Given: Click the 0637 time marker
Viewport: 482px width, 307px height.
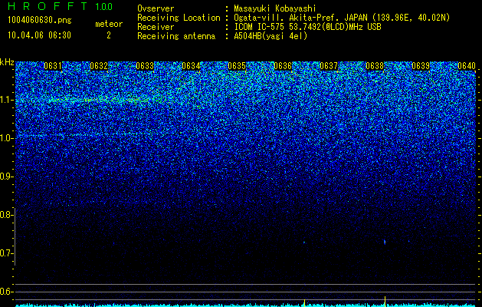Looking at the screenshot, I should [329, 66].
